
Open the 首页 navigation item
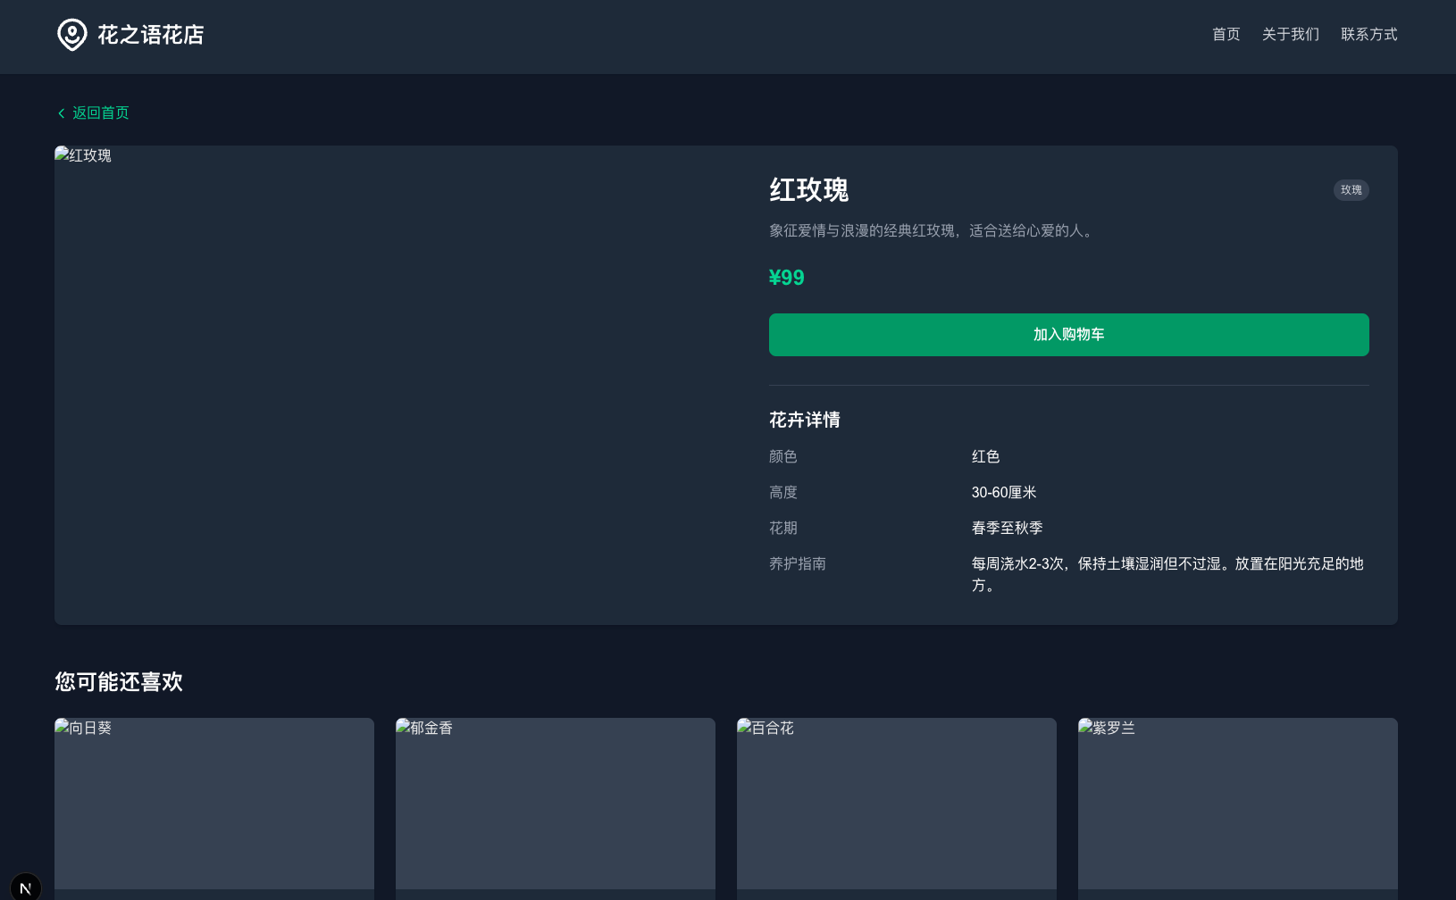[1226, 35]
